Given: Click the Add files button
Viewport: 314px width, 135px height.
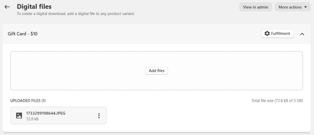Looking at the screenshot, I should 156,71.
